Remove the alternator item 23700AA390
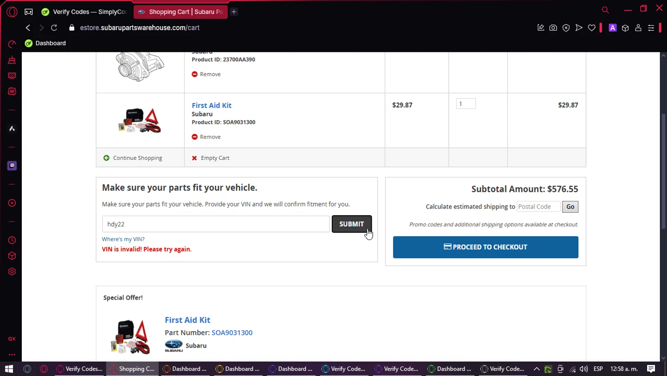Viewport: 667px width, 376px height. click(206, 74)
